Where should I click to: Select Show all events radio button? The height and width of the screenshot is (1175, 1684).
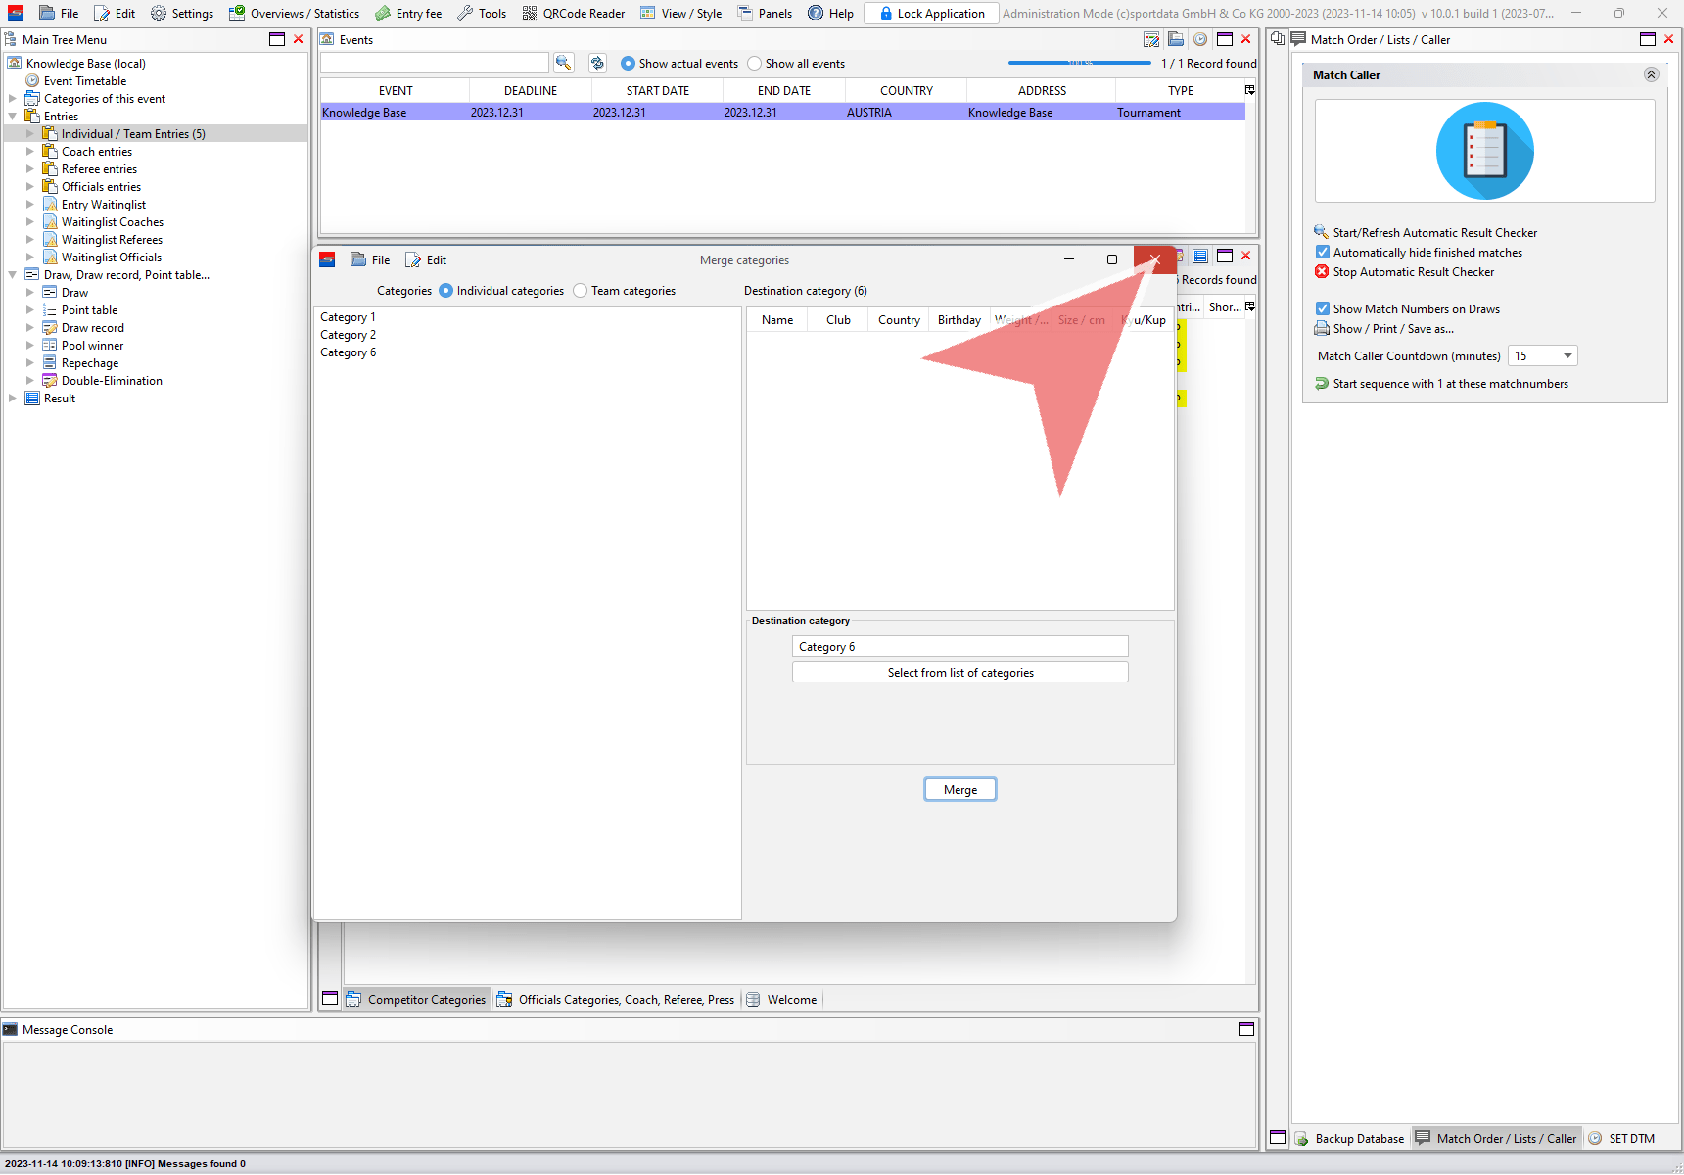pos(755,64)
